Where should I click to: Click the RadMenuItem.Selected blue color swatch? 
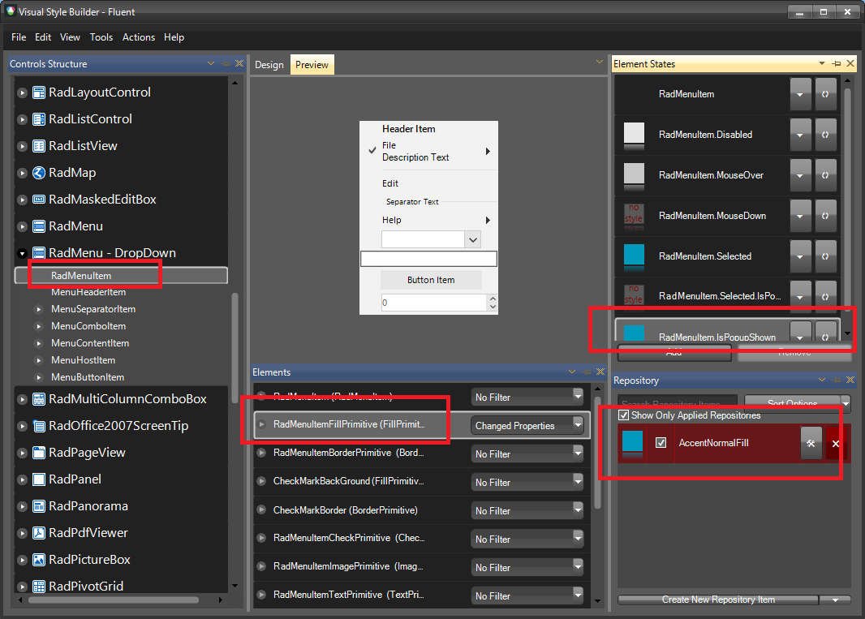[x=634, y=256]
